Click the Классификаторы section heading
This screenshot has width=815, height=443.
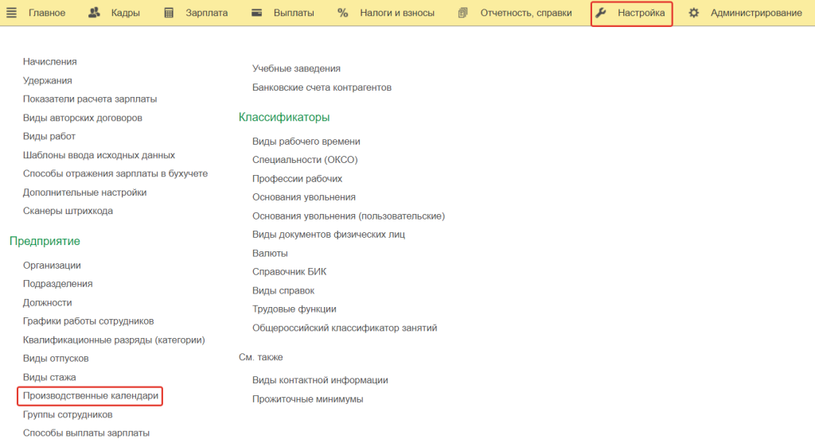283,117
